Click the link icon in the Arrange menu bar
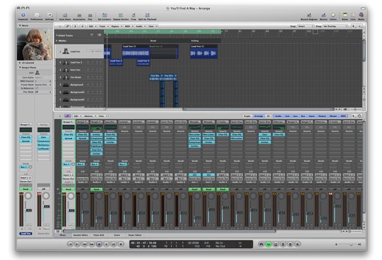 tap(67, 26)
